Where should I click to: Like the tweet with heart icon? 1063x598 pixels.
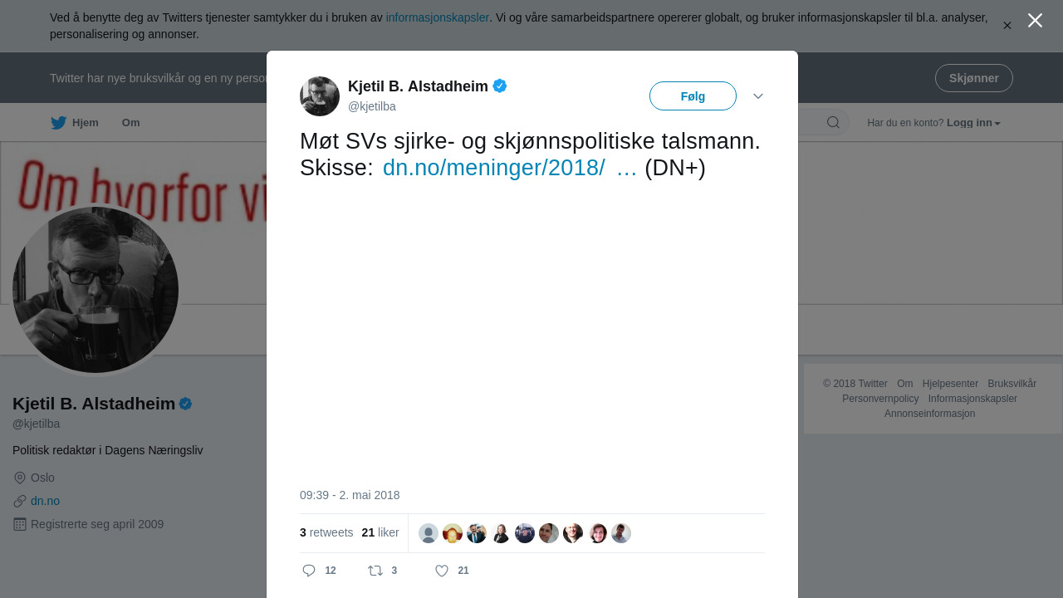tap(442, 571)
